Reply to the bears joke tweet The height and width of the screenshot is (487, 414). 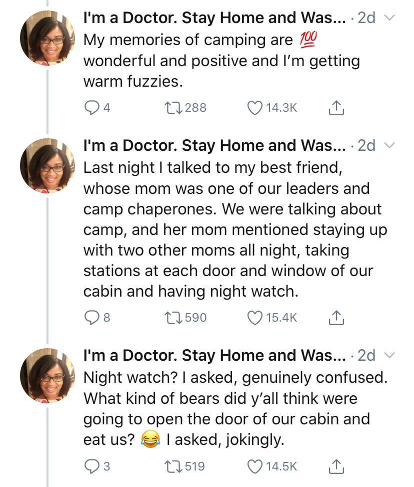(91, 466)
